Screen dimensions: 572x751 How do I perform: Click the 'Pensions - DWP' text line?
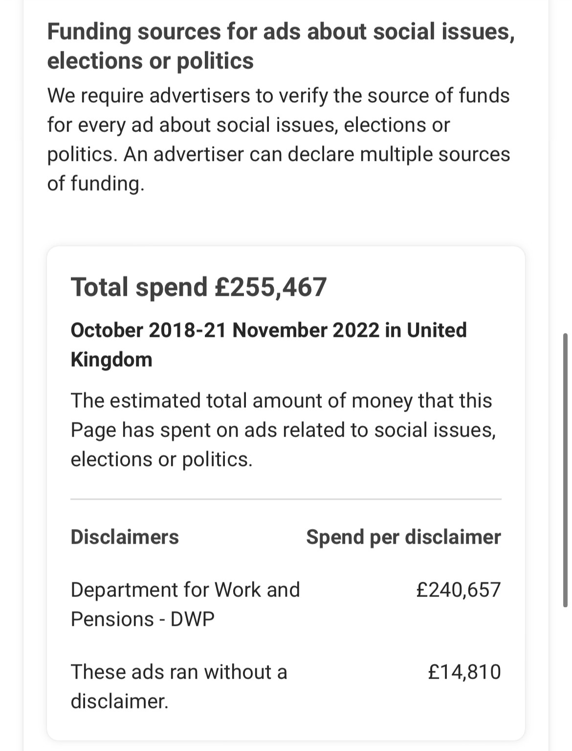143,619
